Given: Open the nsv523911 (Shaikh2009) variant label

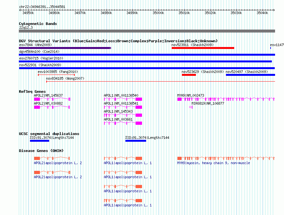Looking at the screenshot, I should click(192, 45).
